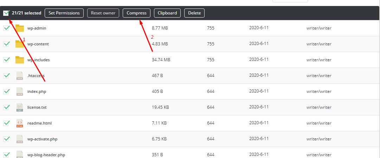Image resolution: width=380 pixels, height=158 pixels.
Task: Click the 351 B size of wp-blog-header.php
Action: tap(157, 155)
